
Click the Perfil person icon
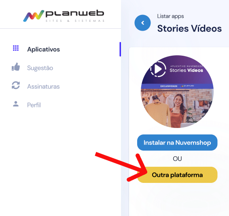(16, 104)
